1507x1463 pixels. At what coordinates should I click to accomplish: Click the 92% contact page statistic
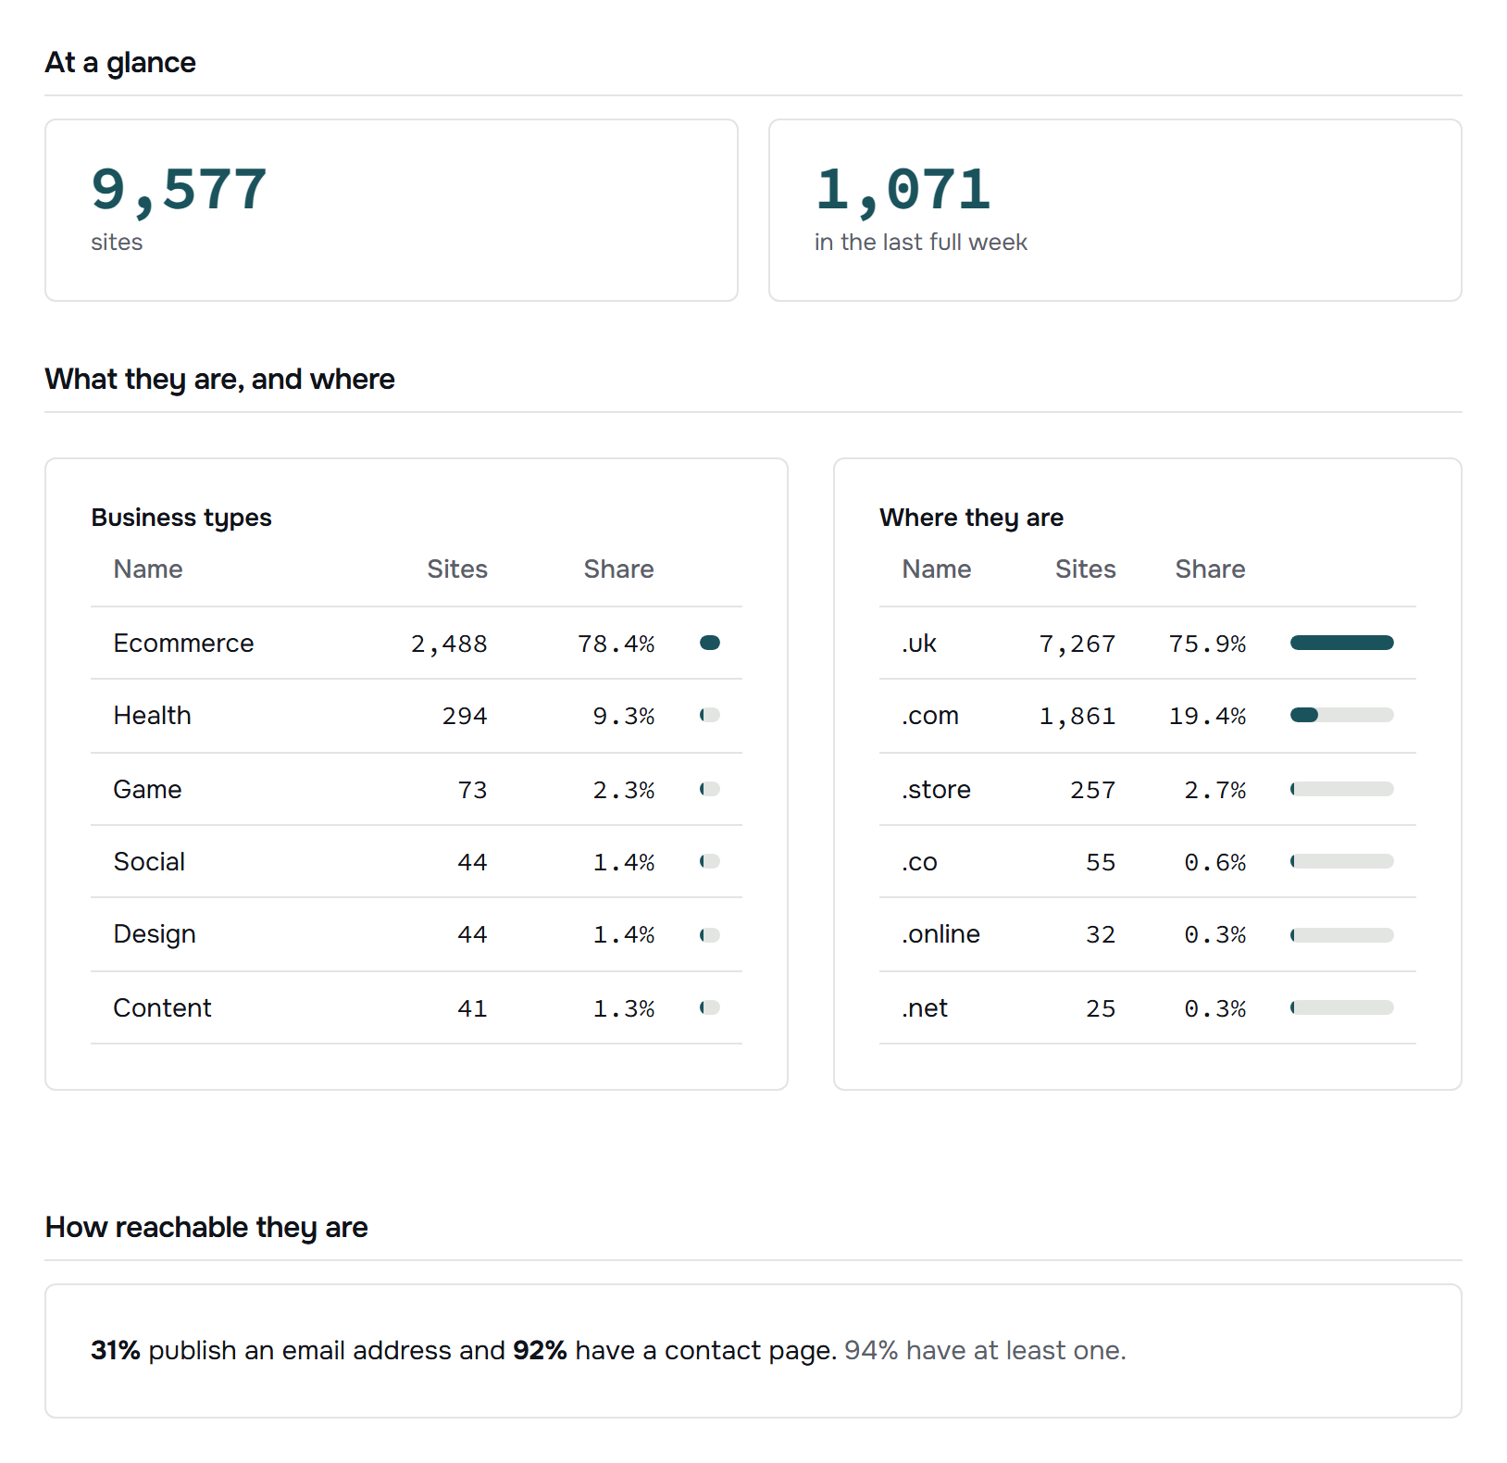point(540,1350)
